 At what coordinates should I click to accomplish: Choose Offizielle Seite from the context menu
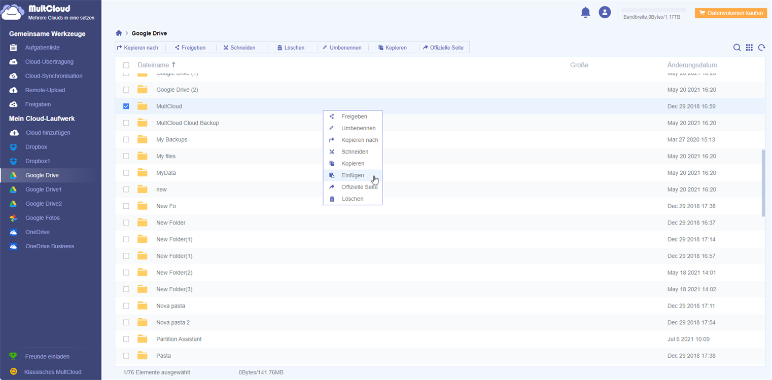[353, 187]
